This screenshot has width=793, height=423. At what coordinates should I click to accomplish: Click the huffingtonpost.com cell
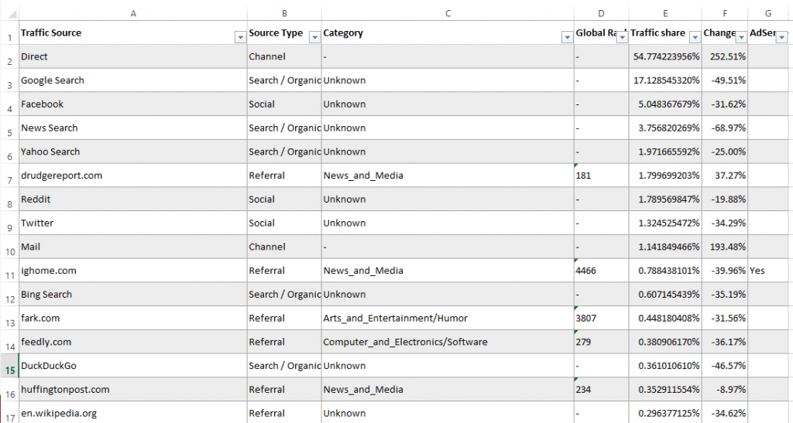(133, 389)
